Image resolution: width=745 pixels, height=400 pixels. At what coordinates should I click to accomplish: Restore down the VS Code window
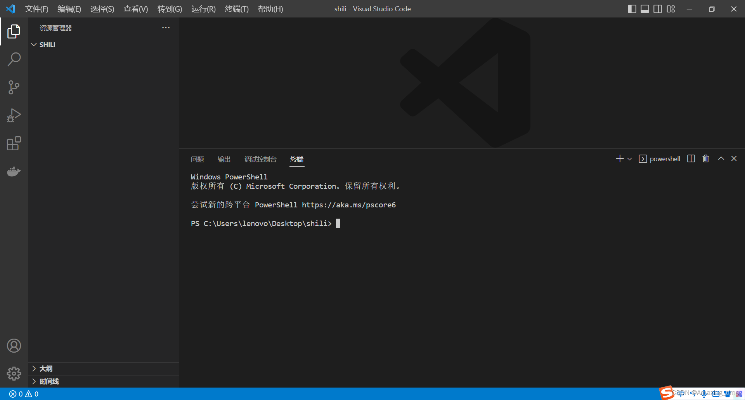[712, 9]
